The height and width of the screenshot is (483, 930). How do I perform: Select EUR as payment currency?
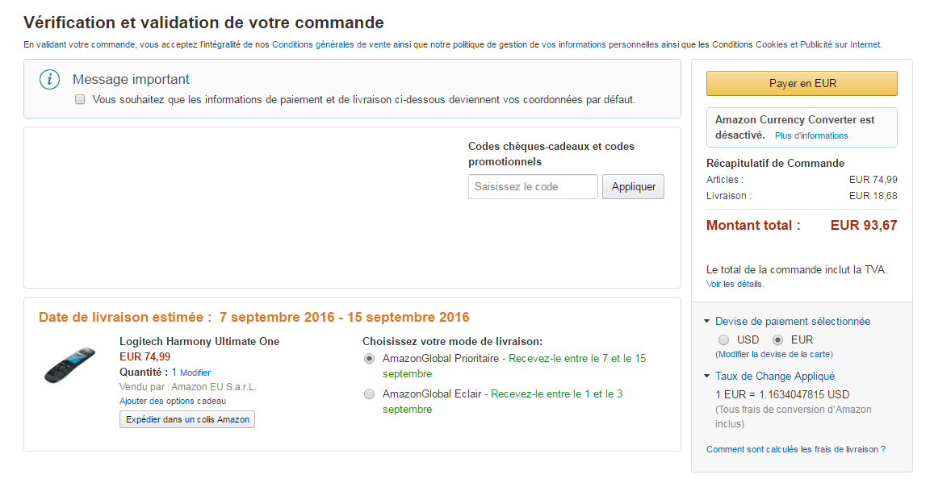pos(778,339)
